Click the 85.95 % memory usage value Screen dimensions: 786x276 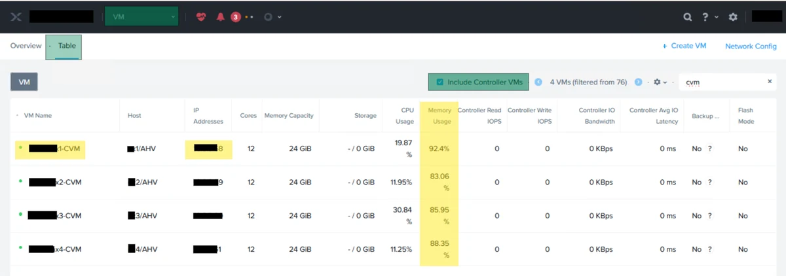click(x=440, y=215)
